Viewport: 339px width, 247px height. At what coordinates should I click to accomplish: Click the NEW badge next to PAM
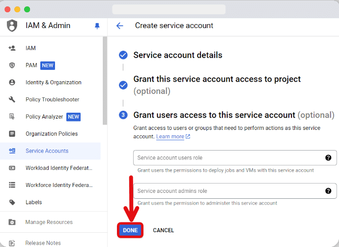click(x=48, y=65)
